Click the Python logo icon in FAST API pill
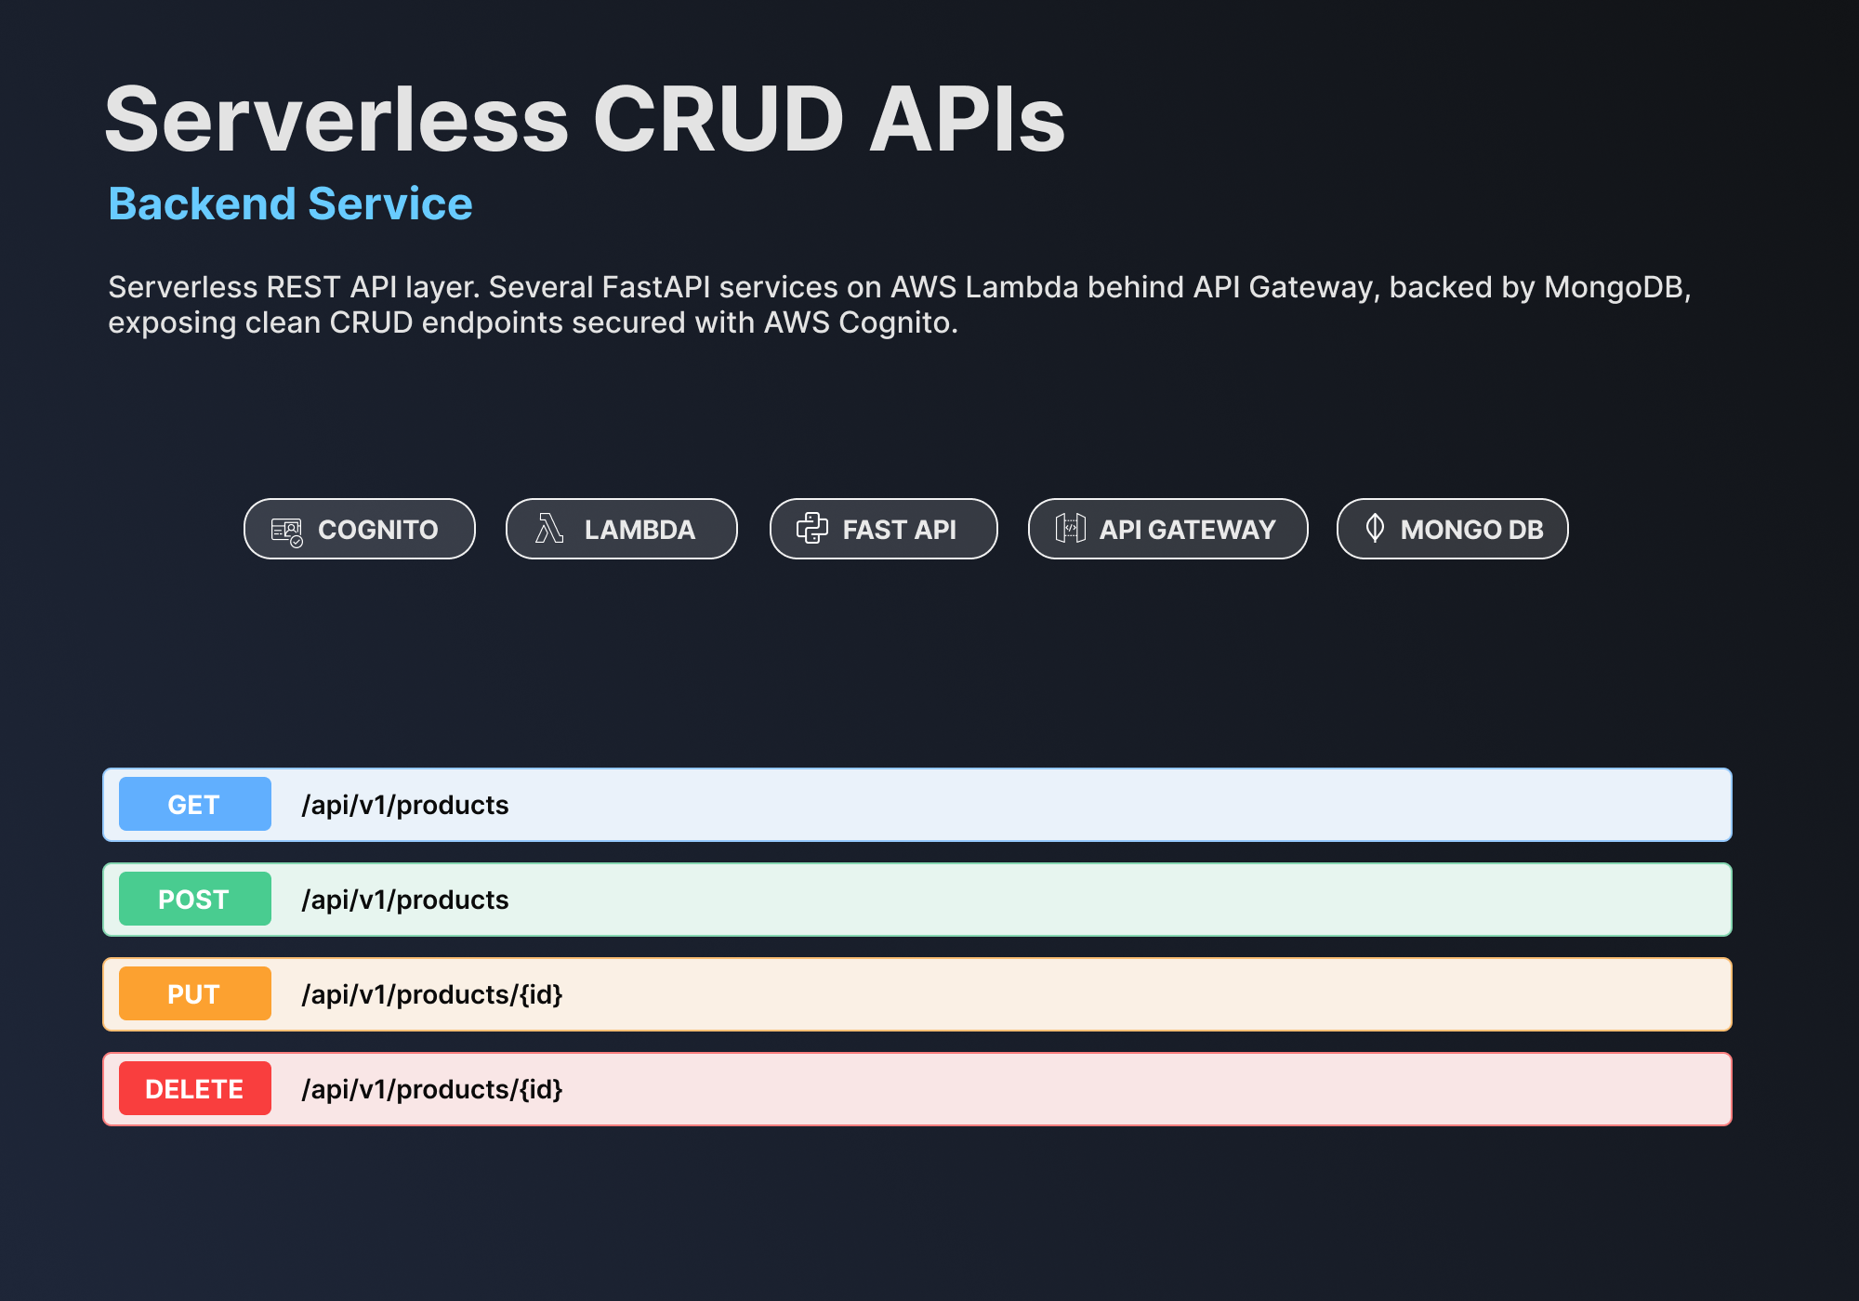 [811, 528]
